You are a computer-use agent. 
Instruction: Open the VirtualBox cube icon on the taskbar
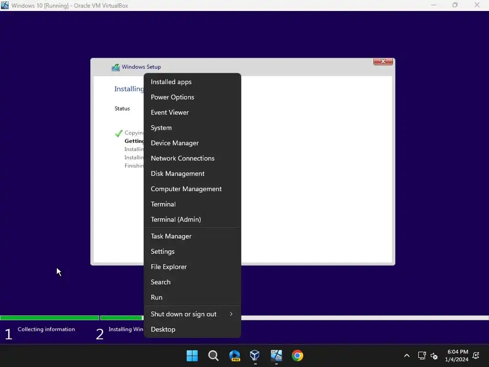[255, 355]
